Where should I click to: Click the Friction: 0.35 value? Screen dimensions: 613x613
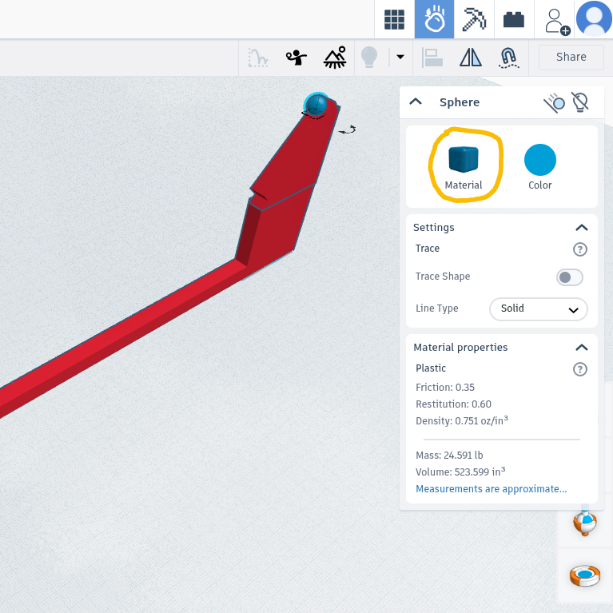click(445, 388)
